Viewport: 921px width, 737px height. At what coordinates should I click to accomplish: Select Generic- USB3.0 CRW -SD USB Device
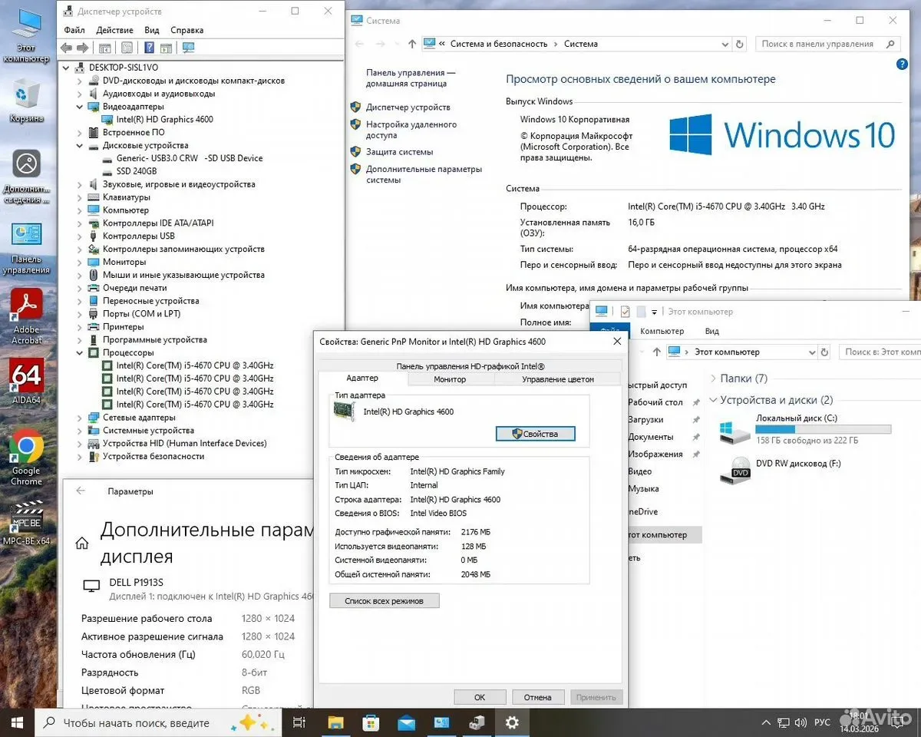coord(190,158)
